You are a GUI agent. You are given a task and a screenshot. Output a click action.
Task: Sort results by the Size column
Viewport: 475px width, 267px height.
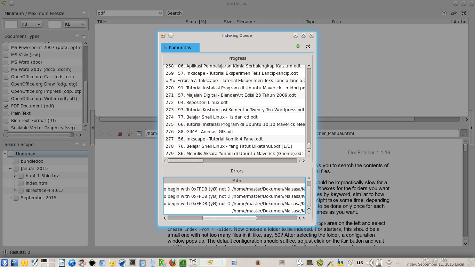pos(221,22)
